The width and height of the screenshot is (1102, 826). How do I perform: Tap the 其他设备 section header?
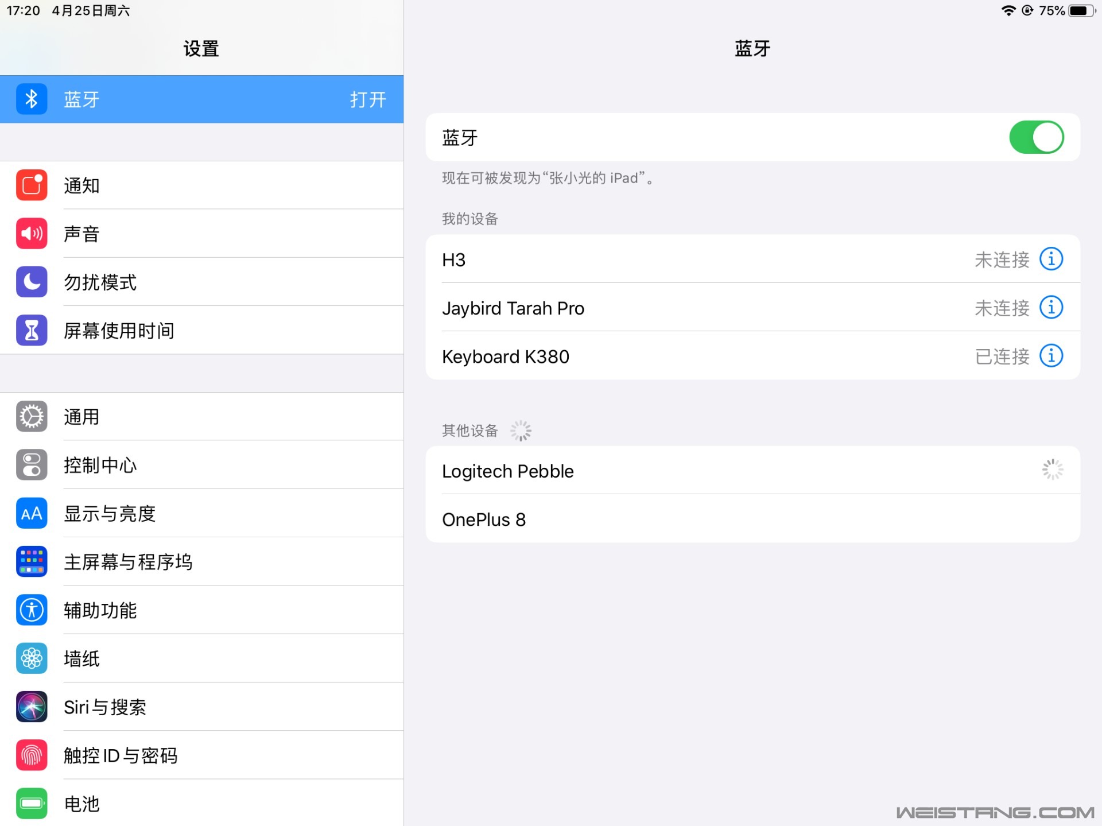[x=469, y=431]
